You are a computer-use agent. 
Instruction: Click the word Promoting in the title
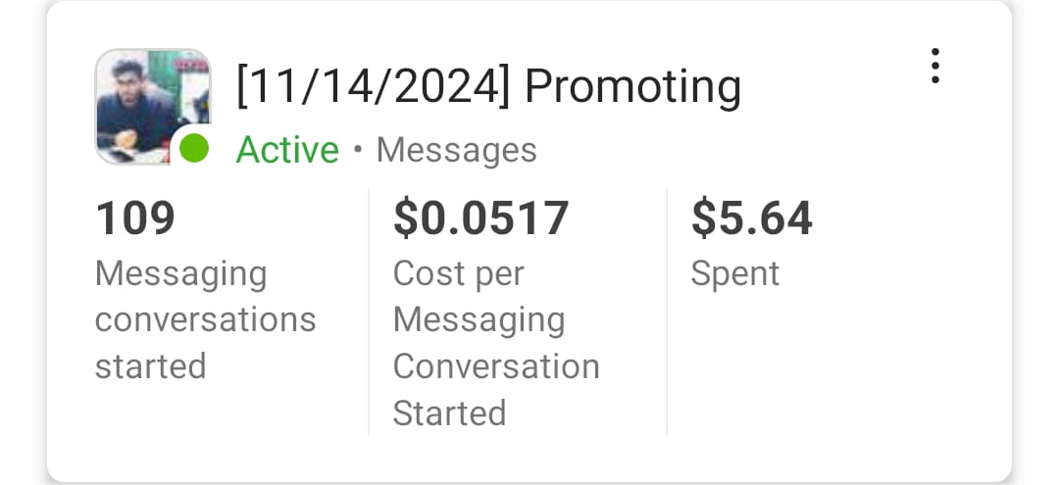[x=632, y=87]
